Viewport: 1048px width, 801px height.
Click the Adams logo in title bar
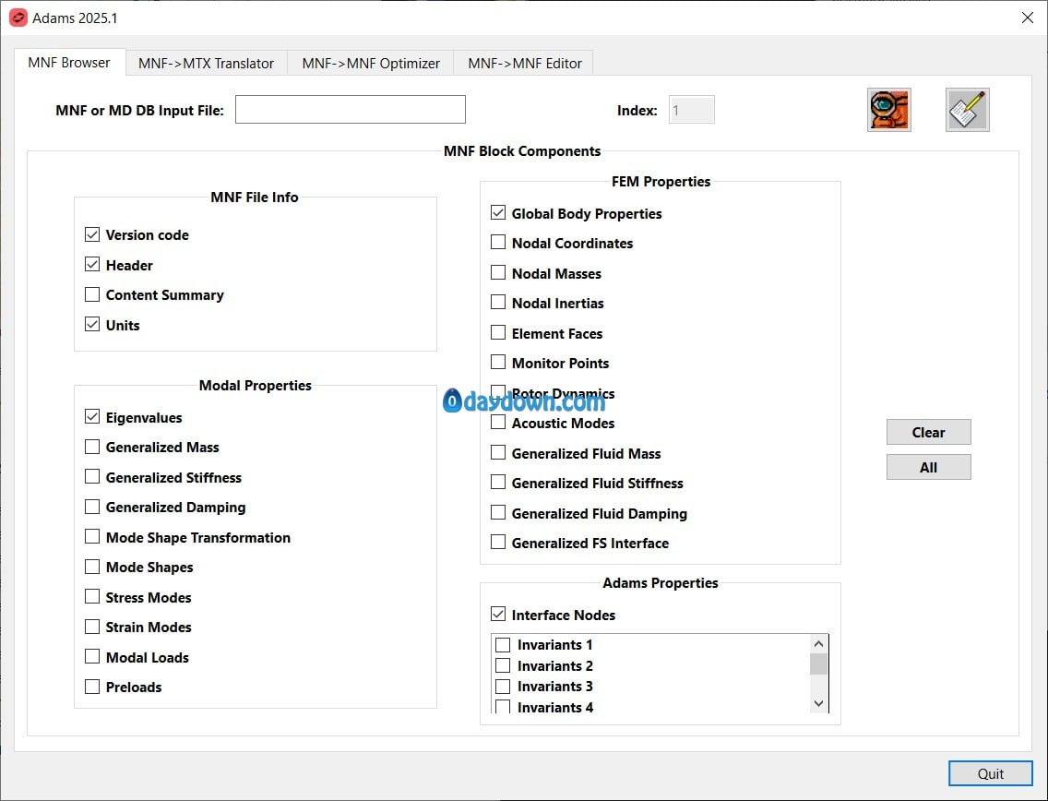click(x=18, y=18)
